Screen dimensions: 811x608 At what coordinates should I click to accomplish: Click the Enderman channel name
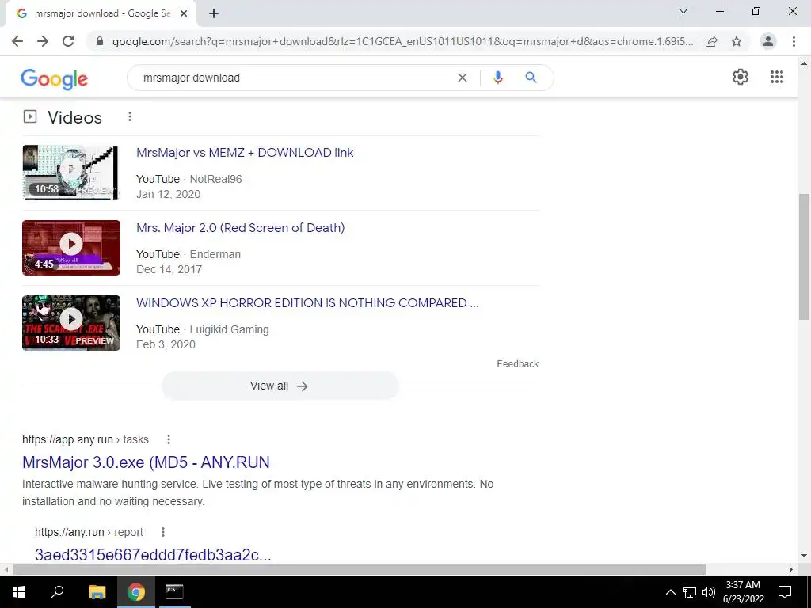215,254
